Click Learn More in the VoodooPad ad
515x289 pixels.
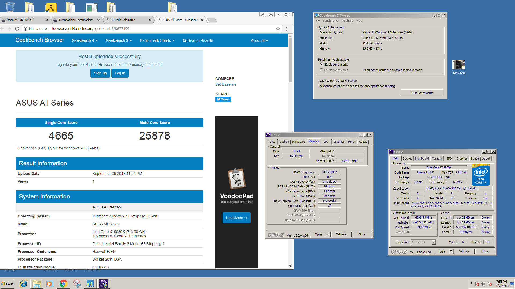(x=237, y=218)
